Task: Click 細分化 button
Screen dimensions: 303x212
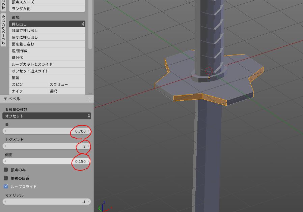Action: click(x=47, y=58)
